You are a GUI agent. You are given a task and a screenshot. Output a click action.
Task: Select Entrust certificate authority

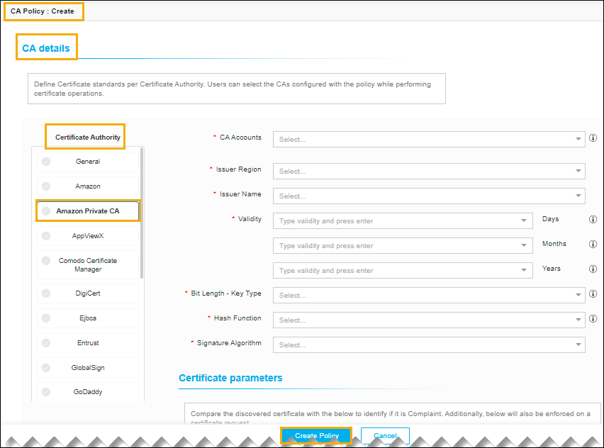[88, 343]
